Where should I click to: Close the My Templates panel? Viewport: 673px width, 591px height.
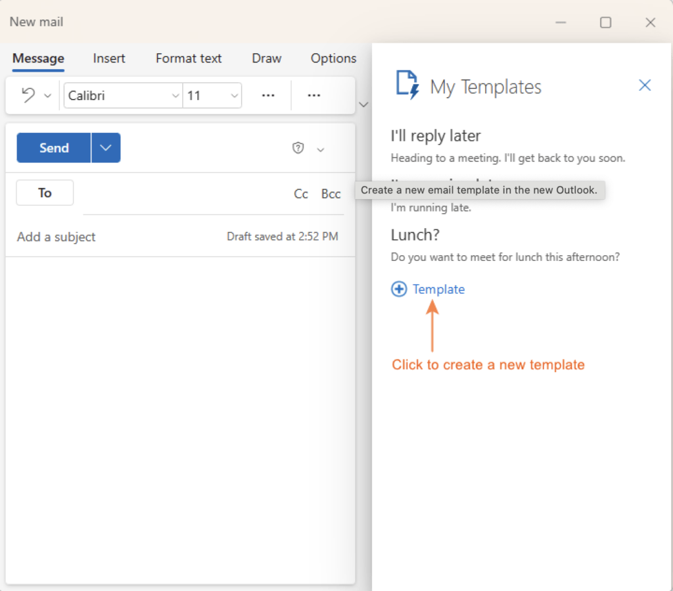point(644,85)
